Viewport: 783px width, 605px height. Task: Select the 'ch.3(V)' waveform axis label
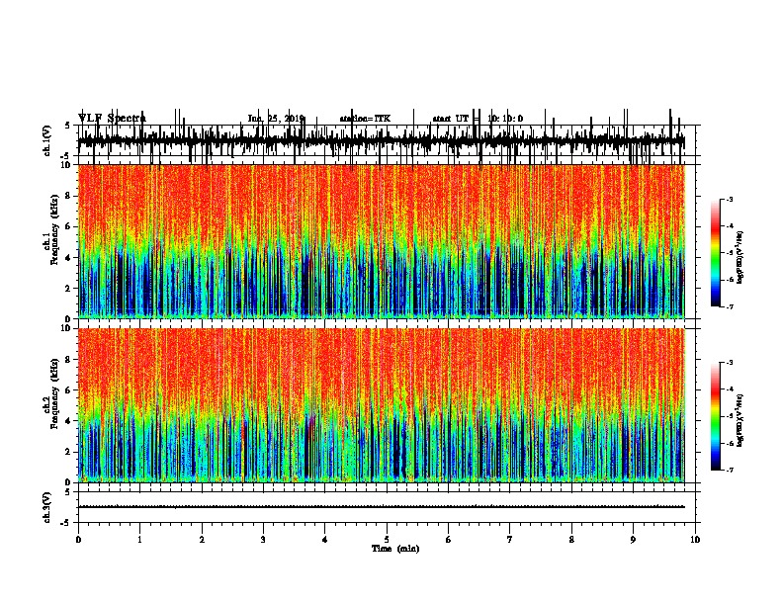point(46,507)
